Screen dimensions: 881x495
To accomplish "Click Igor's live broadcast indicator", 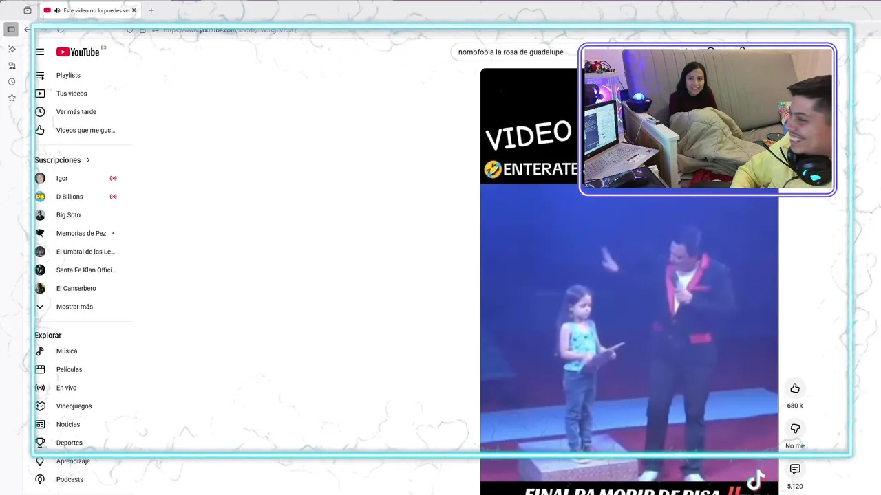I will [114, 178].
